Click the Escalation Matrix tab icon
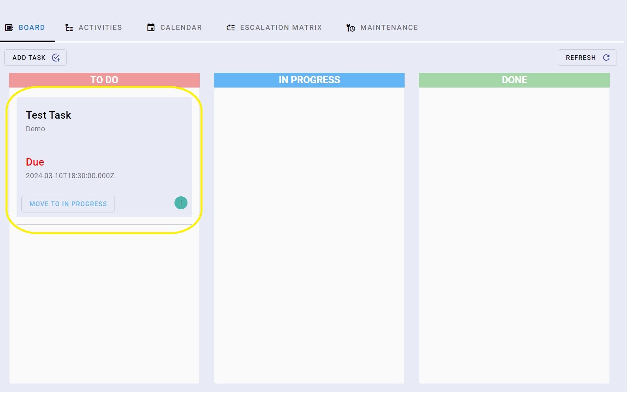The height and width of the screenshot is (393, 628). (231, 28)
